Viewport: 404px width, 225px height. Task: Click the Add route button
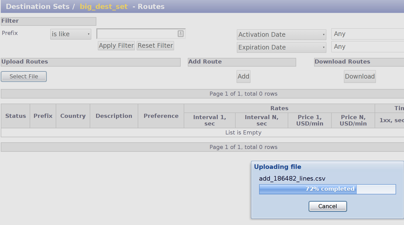243,77
